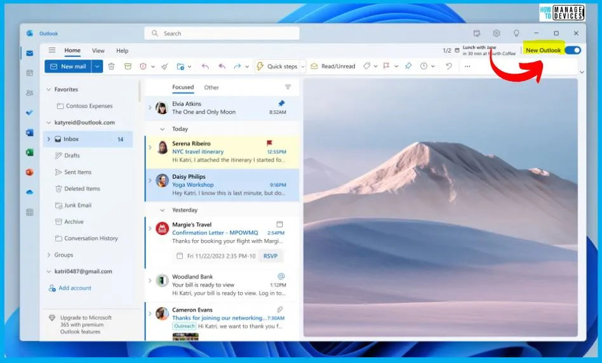Open more toolbar options ellipsis
The image size is (602, 363).
467,67
